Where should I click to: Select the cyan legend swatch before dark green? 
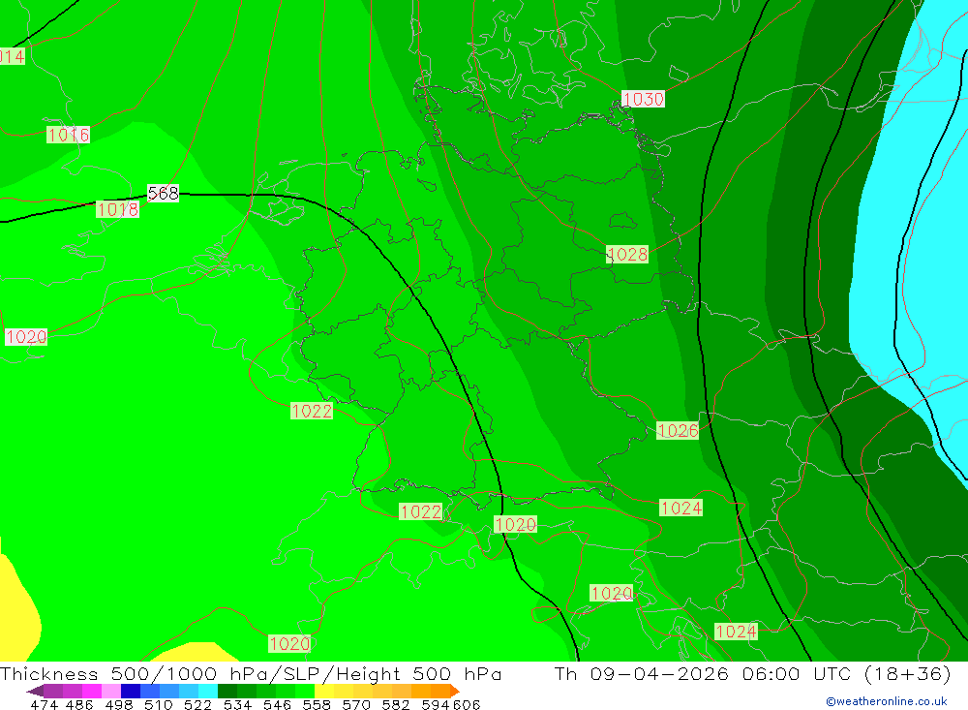(x=207, y=691)
